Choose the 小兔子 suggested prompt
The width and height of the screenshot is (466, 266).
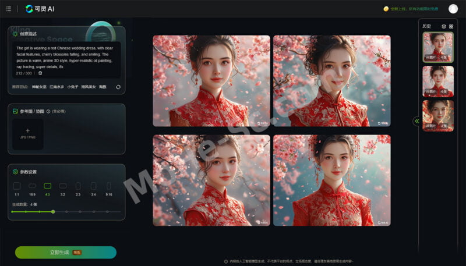point(72,87)
